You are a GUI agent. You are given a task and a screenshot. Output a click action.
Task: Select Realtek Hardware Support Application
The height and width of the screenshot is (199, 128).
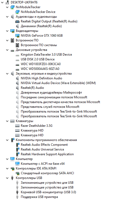coord(47,154)
